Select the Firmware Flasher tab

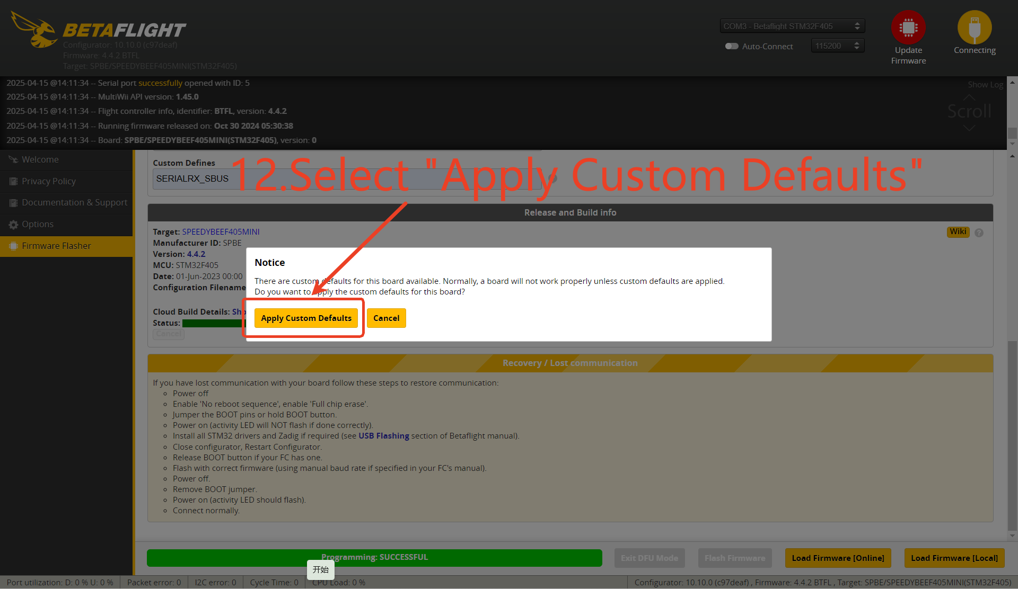coord(66,246)
